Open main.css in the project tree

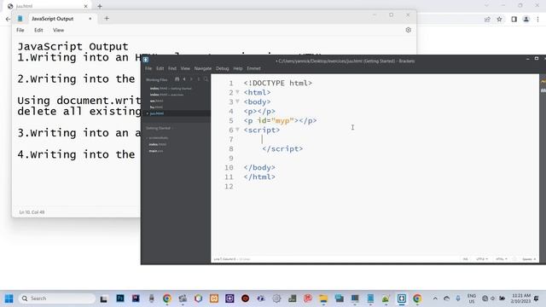pyautogui.click(x=155, y=151)
